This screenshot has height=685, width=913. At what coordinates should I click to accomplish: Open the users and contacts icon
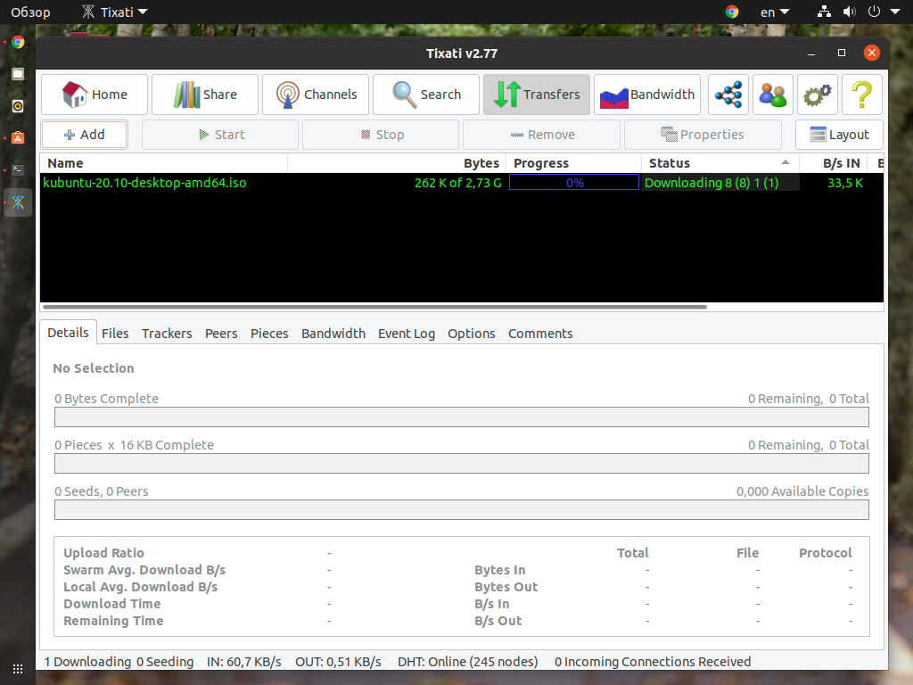(x=773, y=95)
